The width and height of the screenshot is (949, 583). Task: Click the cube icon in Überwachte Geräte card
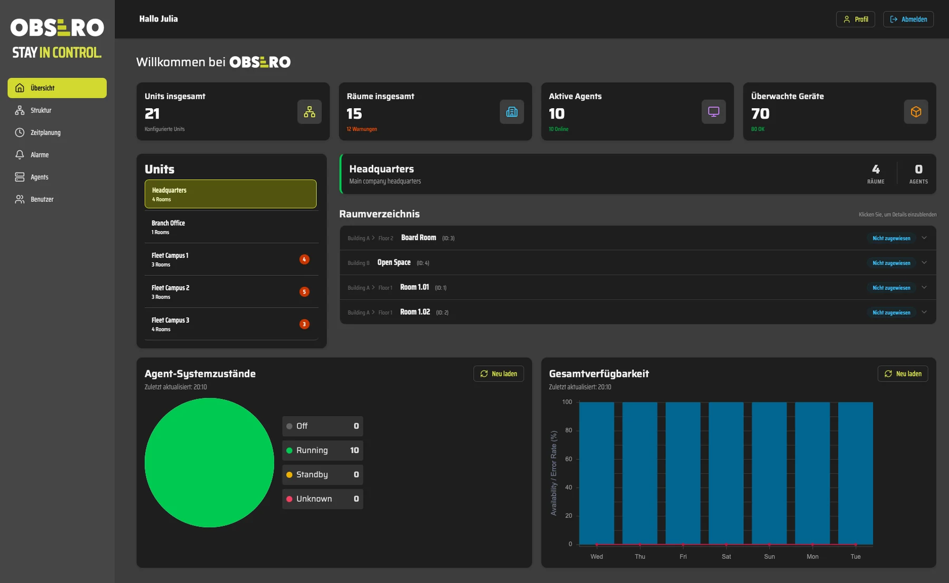point(916,112)
